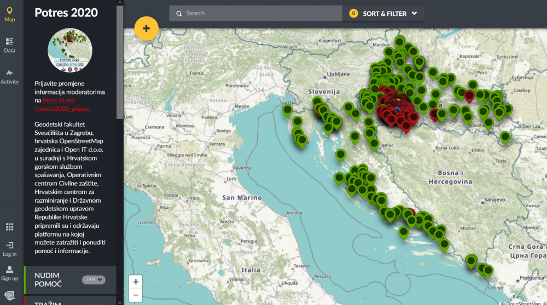
Task: Click the Slovenija label on the map
Action: point(324,92)
